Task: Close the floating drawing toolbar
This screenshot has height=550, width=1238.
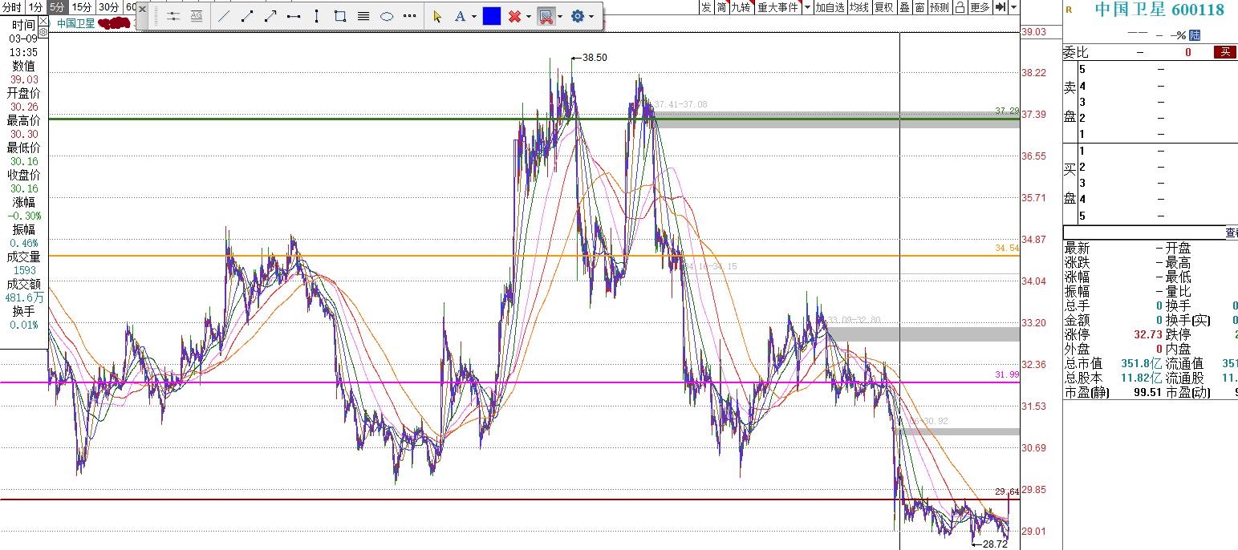Action: [143, 10]
